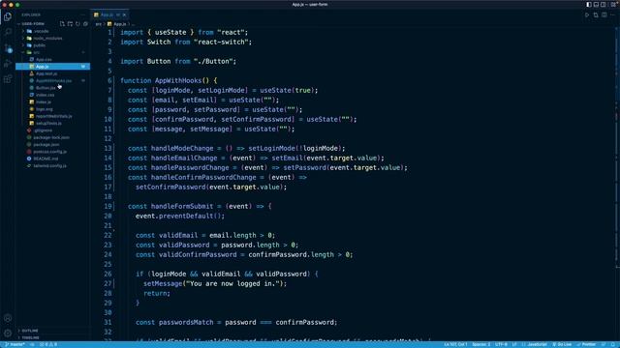Toggle secondary sidebar layout icon

click(x=604, y=4)
